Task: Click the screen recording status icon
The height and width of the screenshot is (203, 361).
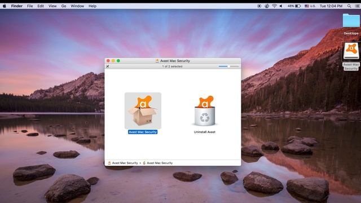Action: 259,6
